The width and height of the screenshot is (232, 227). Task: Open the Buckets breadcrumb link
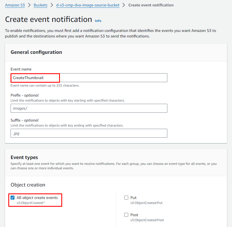pyautogui.click(x=41, y=5)
